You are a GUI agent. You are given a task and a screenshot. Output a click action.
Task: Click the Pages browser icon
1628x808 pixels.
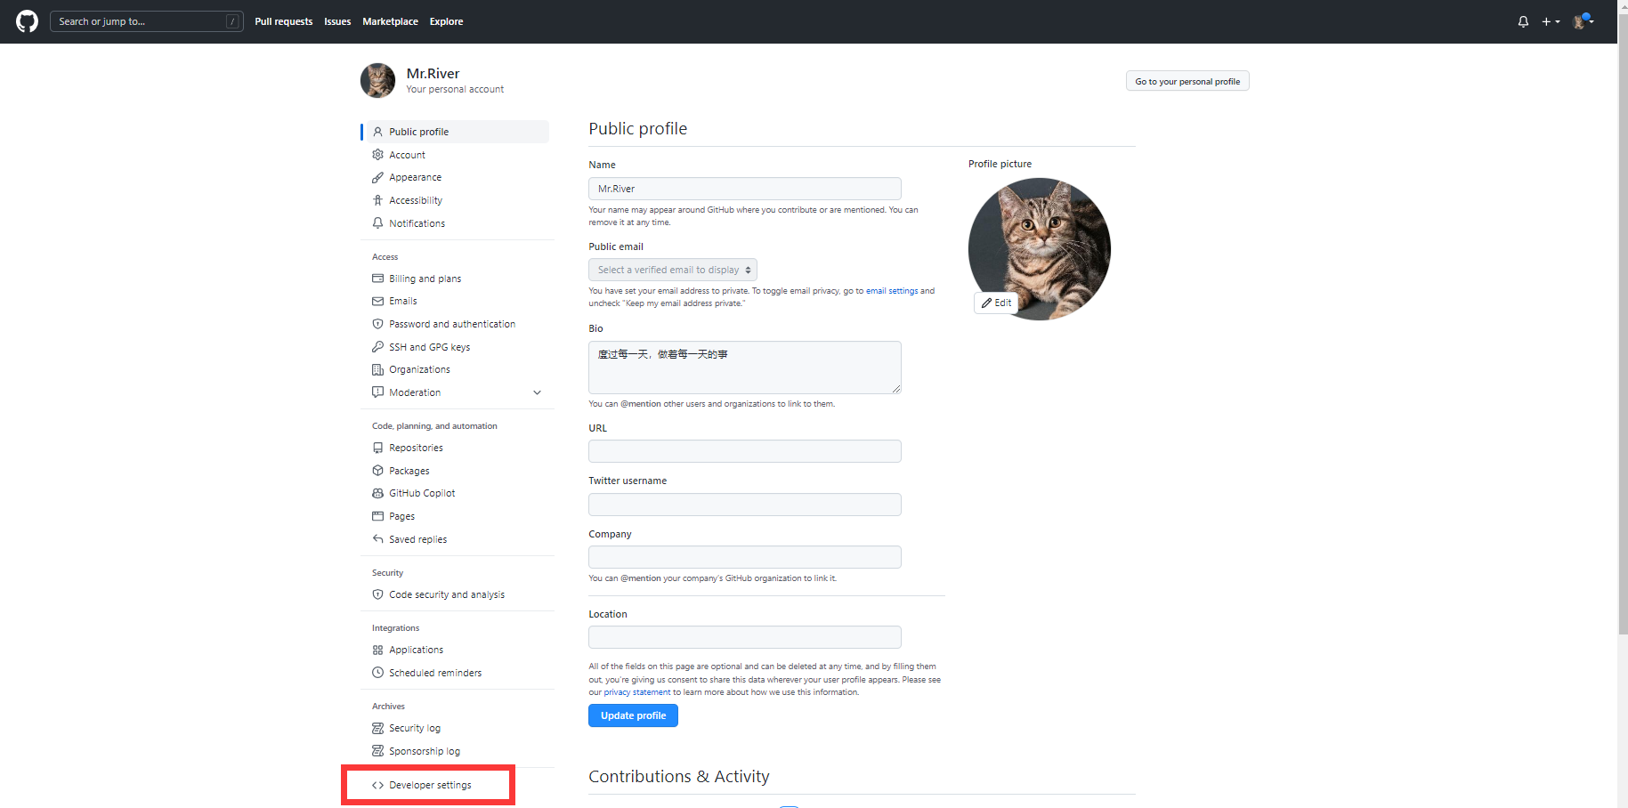coord(377,516)
